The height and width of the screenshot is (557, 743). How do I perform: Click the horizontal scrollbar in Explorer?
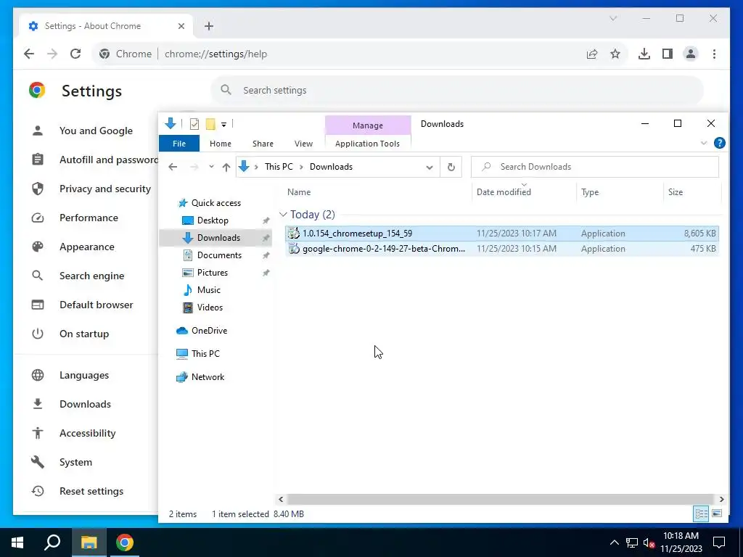pos(500,499)
